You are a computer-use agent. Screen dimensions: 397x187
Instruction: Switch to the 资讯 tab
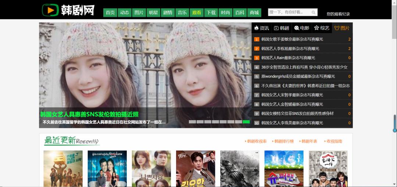tap(262, 28)
